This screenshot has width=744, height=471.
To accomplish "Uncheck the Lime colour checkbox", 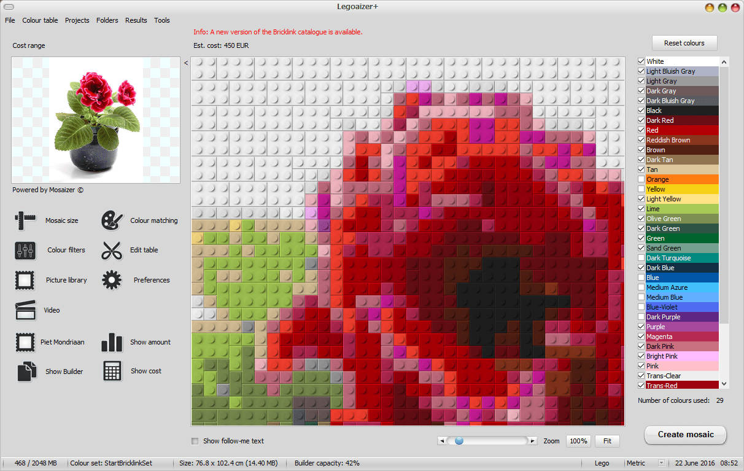I will (x=641, y=209).
